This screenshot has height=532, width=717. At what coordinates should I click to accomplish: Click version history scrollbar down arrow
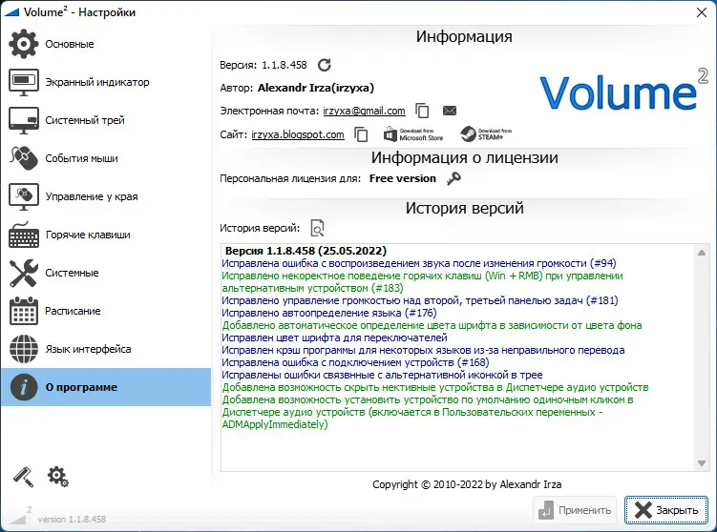[x=702, y=463]
